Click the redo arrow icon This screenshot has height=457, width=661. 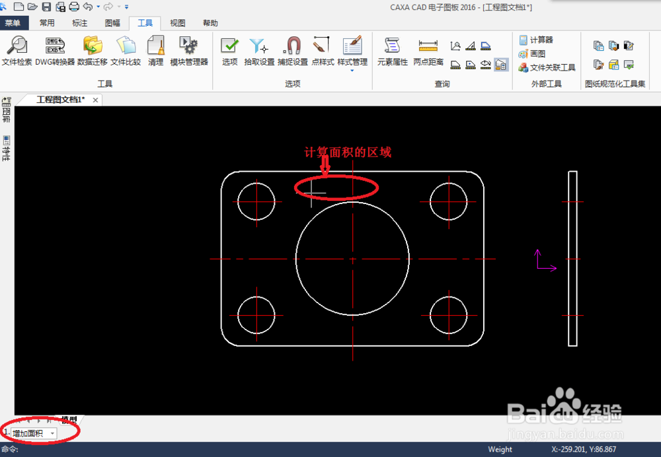point(108,7)
